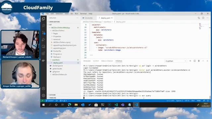
Task: Open appsettings.json in the explorer
Action: 60,48
